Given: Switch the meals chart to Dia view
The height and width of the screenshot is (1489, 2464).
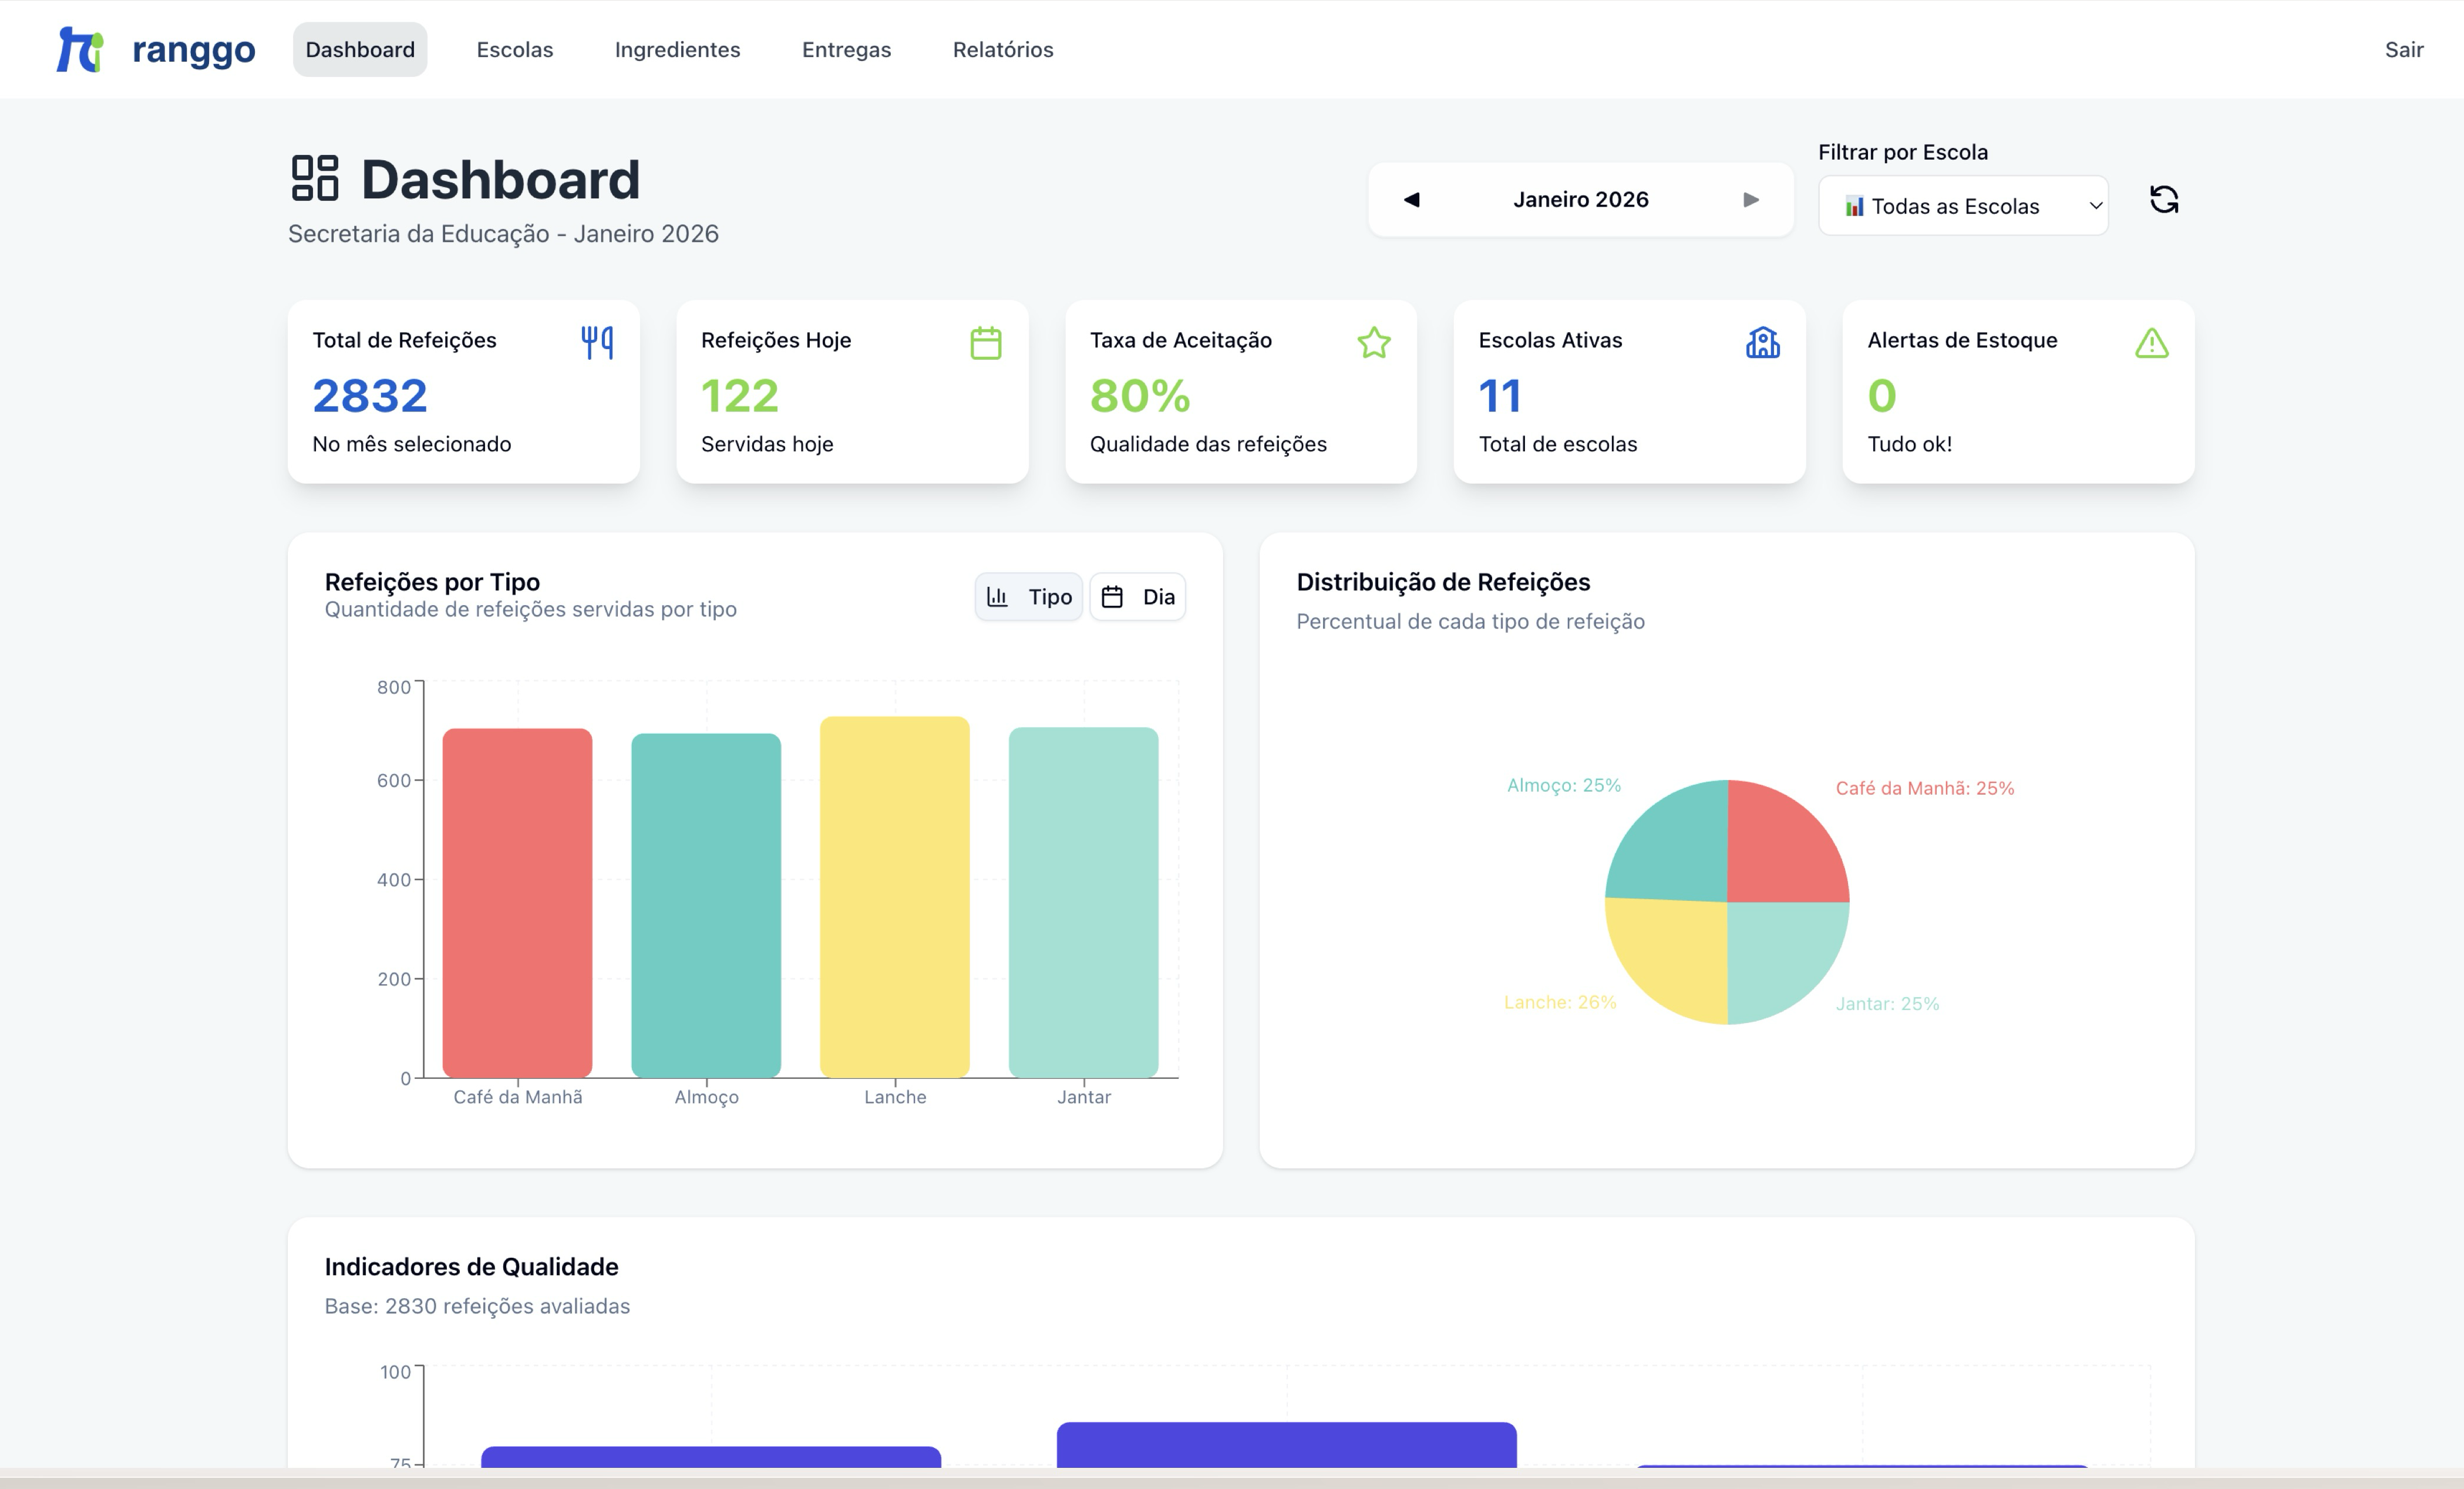Looking at the screenshot, I should pyautogui.click(x=1137, y=596).
